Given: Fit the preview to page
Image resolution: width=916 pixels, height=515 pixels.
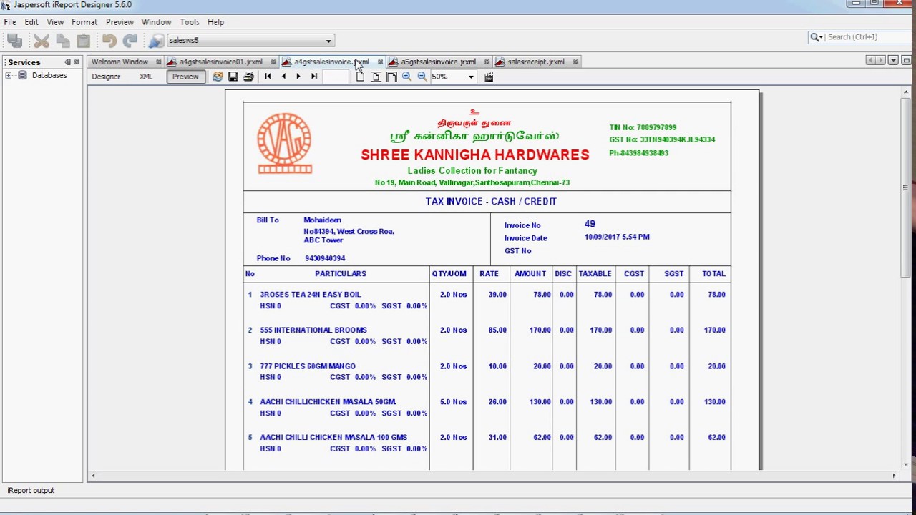Looking at the screenshot, I should (376, 77).
